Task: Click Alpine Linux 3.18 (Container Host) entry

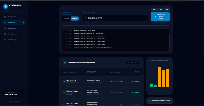Action: click(x=92, y=103)
